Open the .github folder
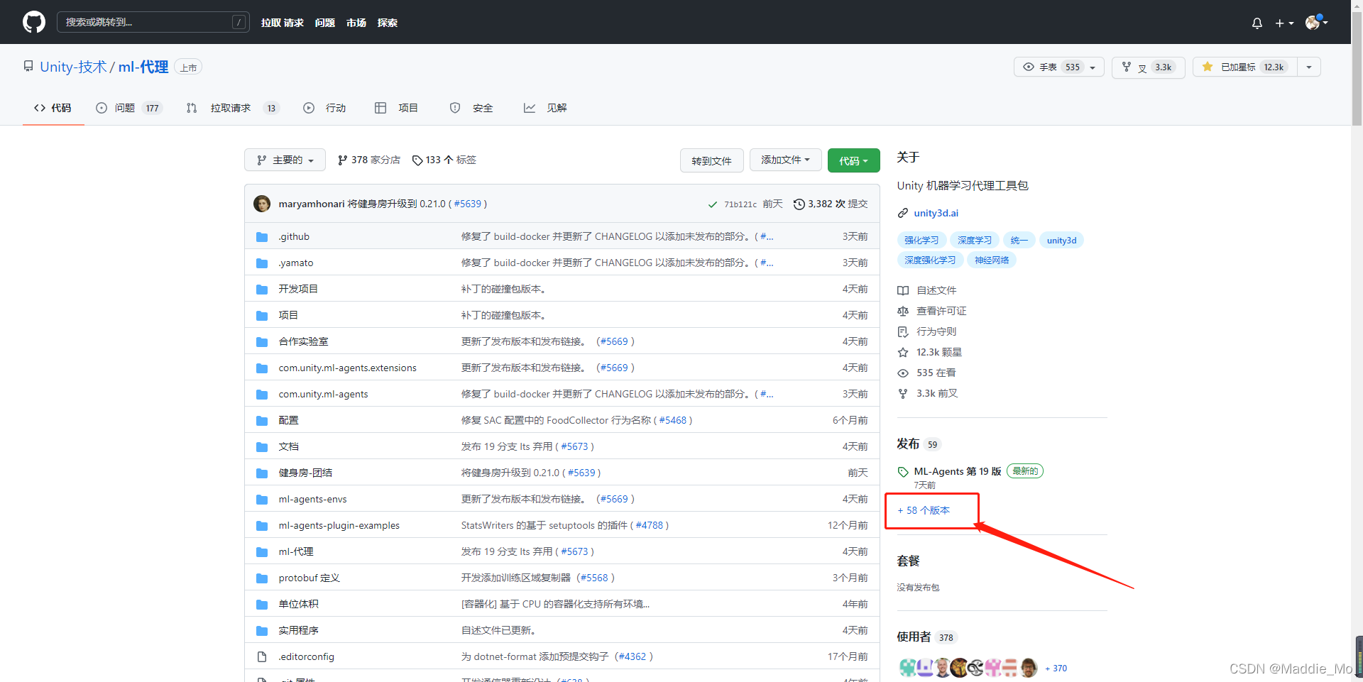 pos(294,236)
